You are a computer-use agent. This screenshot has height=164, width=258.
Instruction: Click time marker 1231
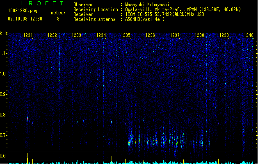click(28, 35)
